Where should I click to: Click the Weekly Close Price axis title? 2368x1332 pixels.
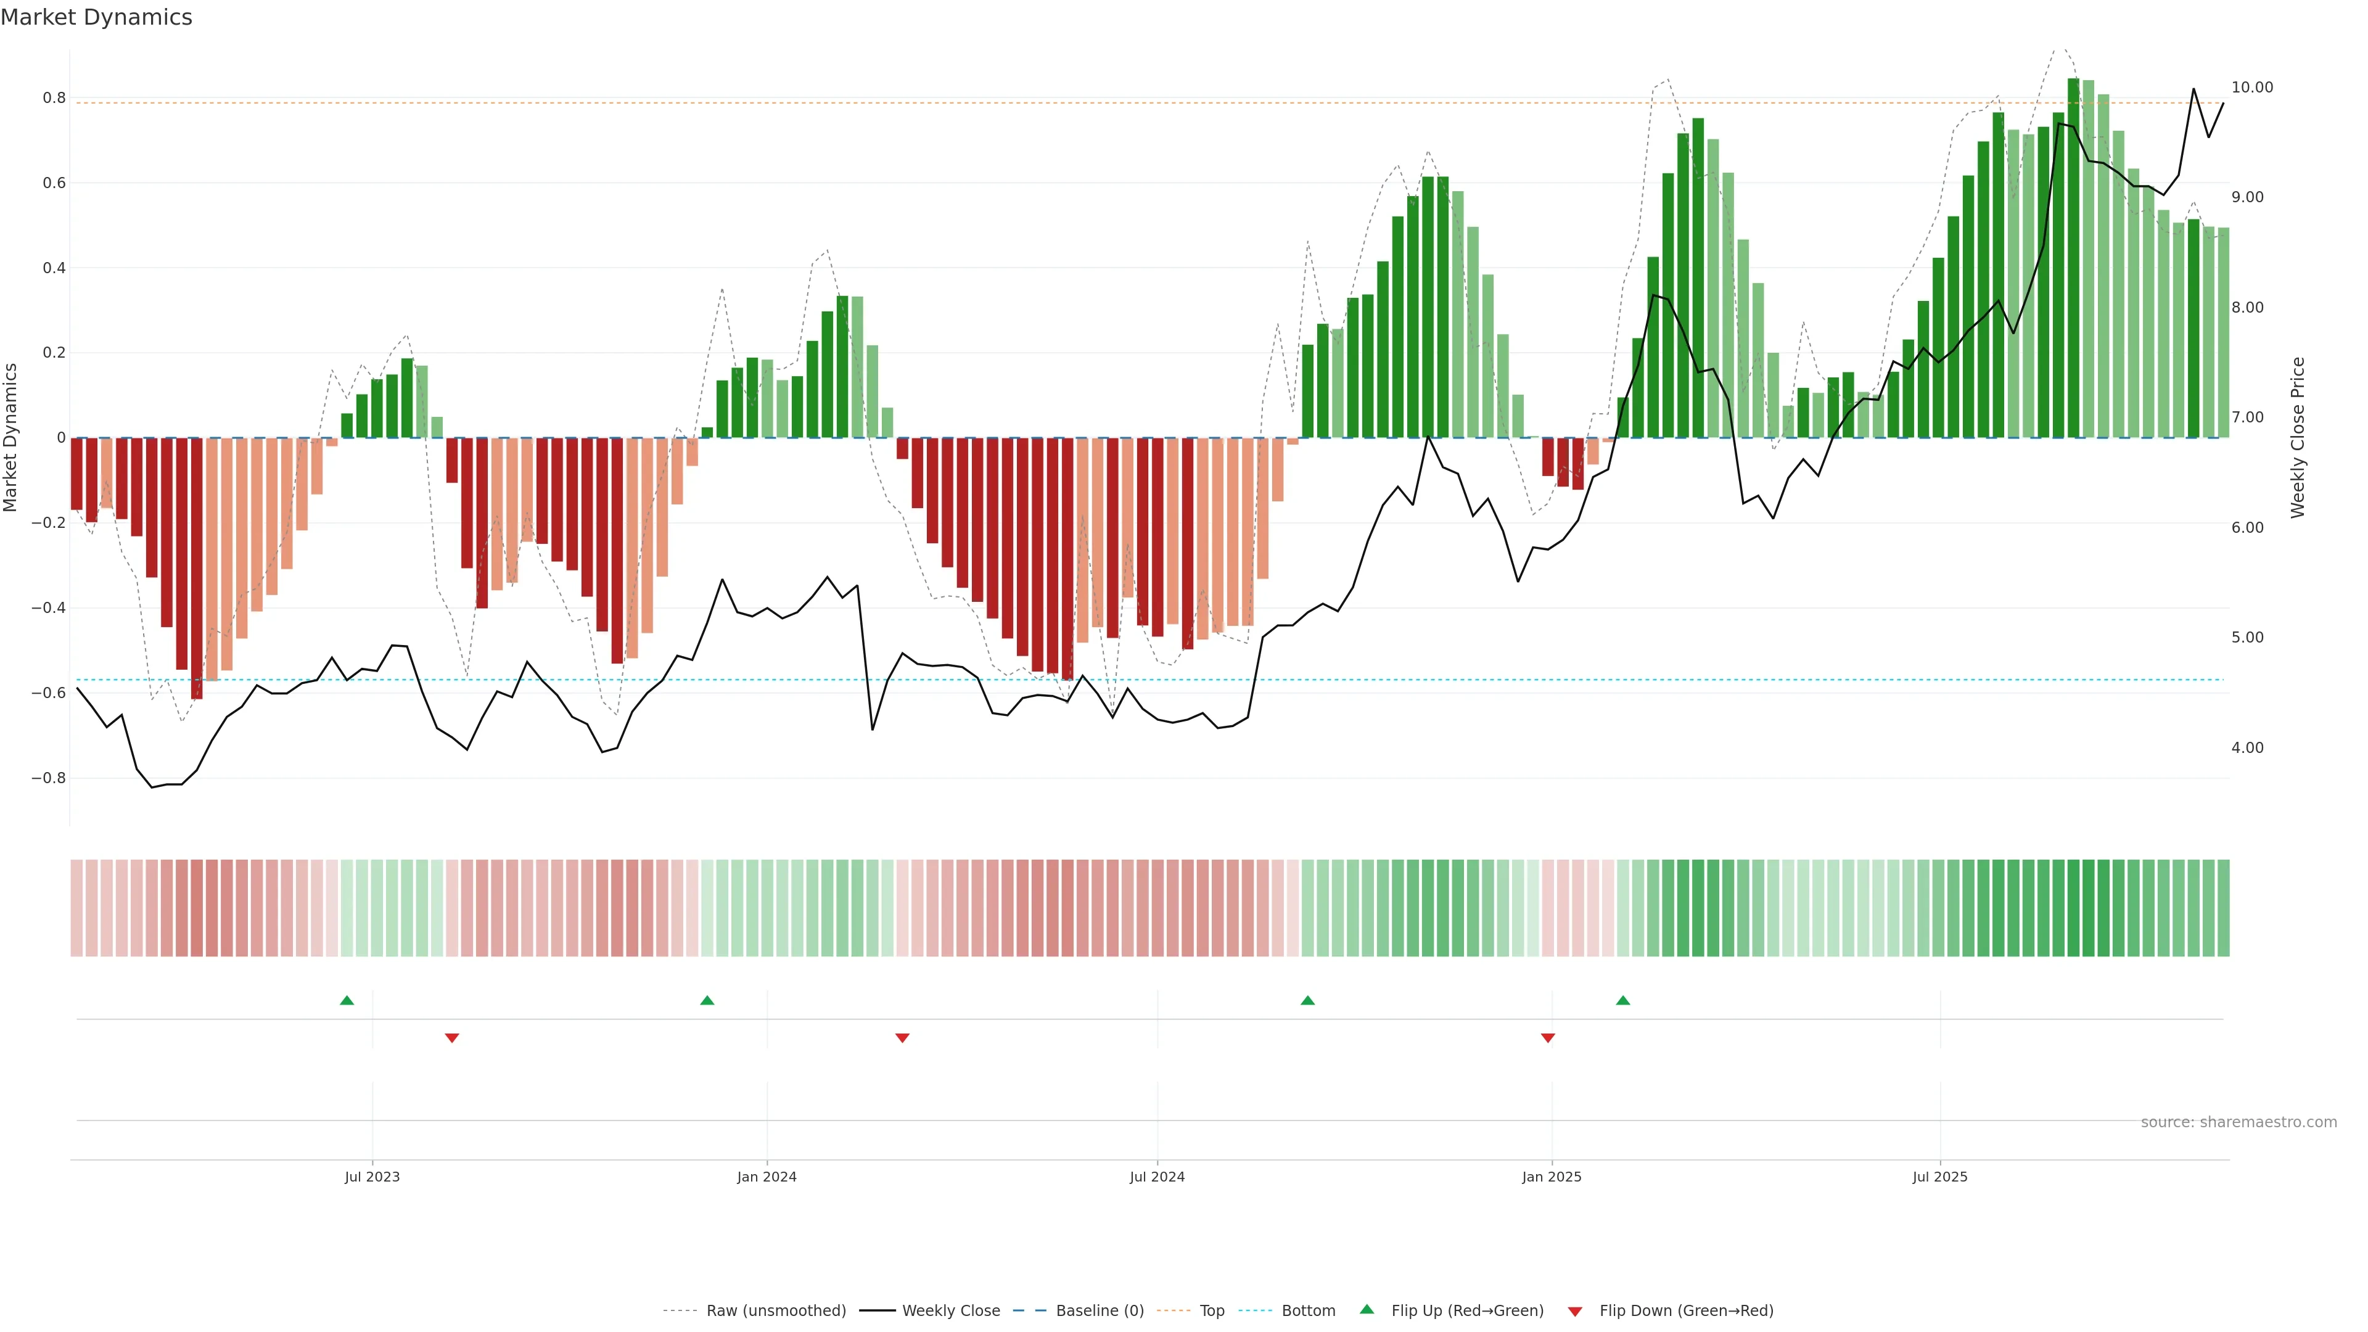(2298, 438)
